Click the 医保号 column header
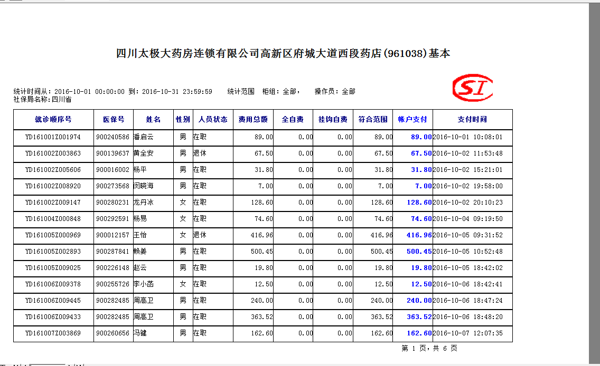The image size is (600, 366). (114, 120)
